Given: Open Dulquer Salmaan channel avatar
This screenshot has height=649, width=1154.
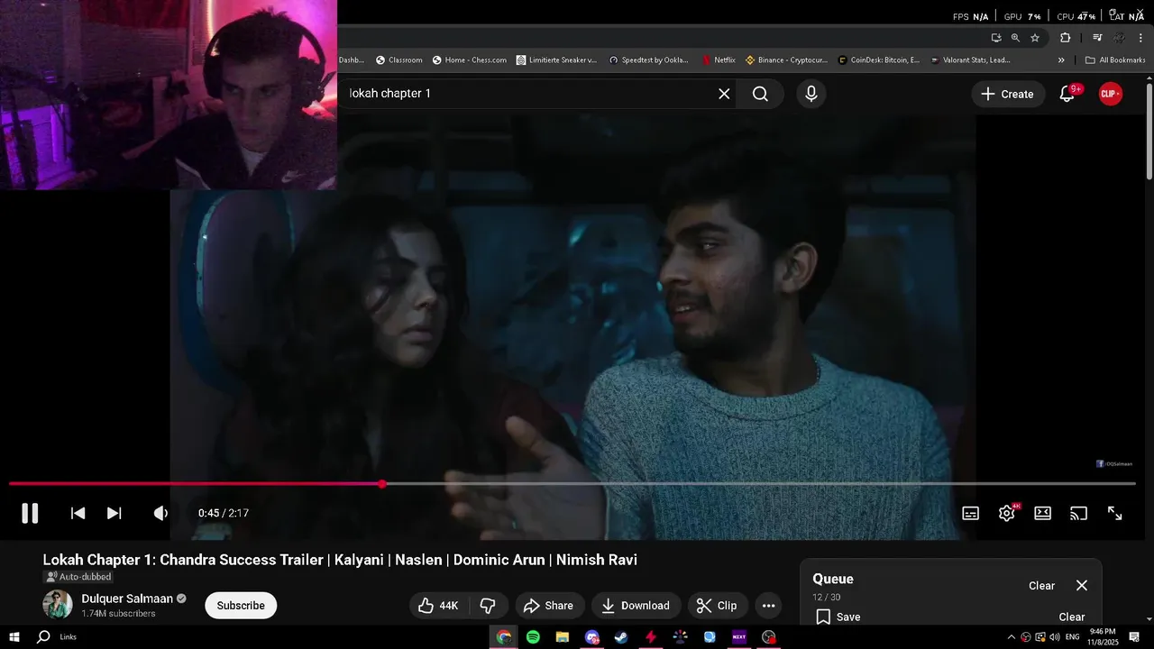Looking at the screenshot, I should point(58,605).
